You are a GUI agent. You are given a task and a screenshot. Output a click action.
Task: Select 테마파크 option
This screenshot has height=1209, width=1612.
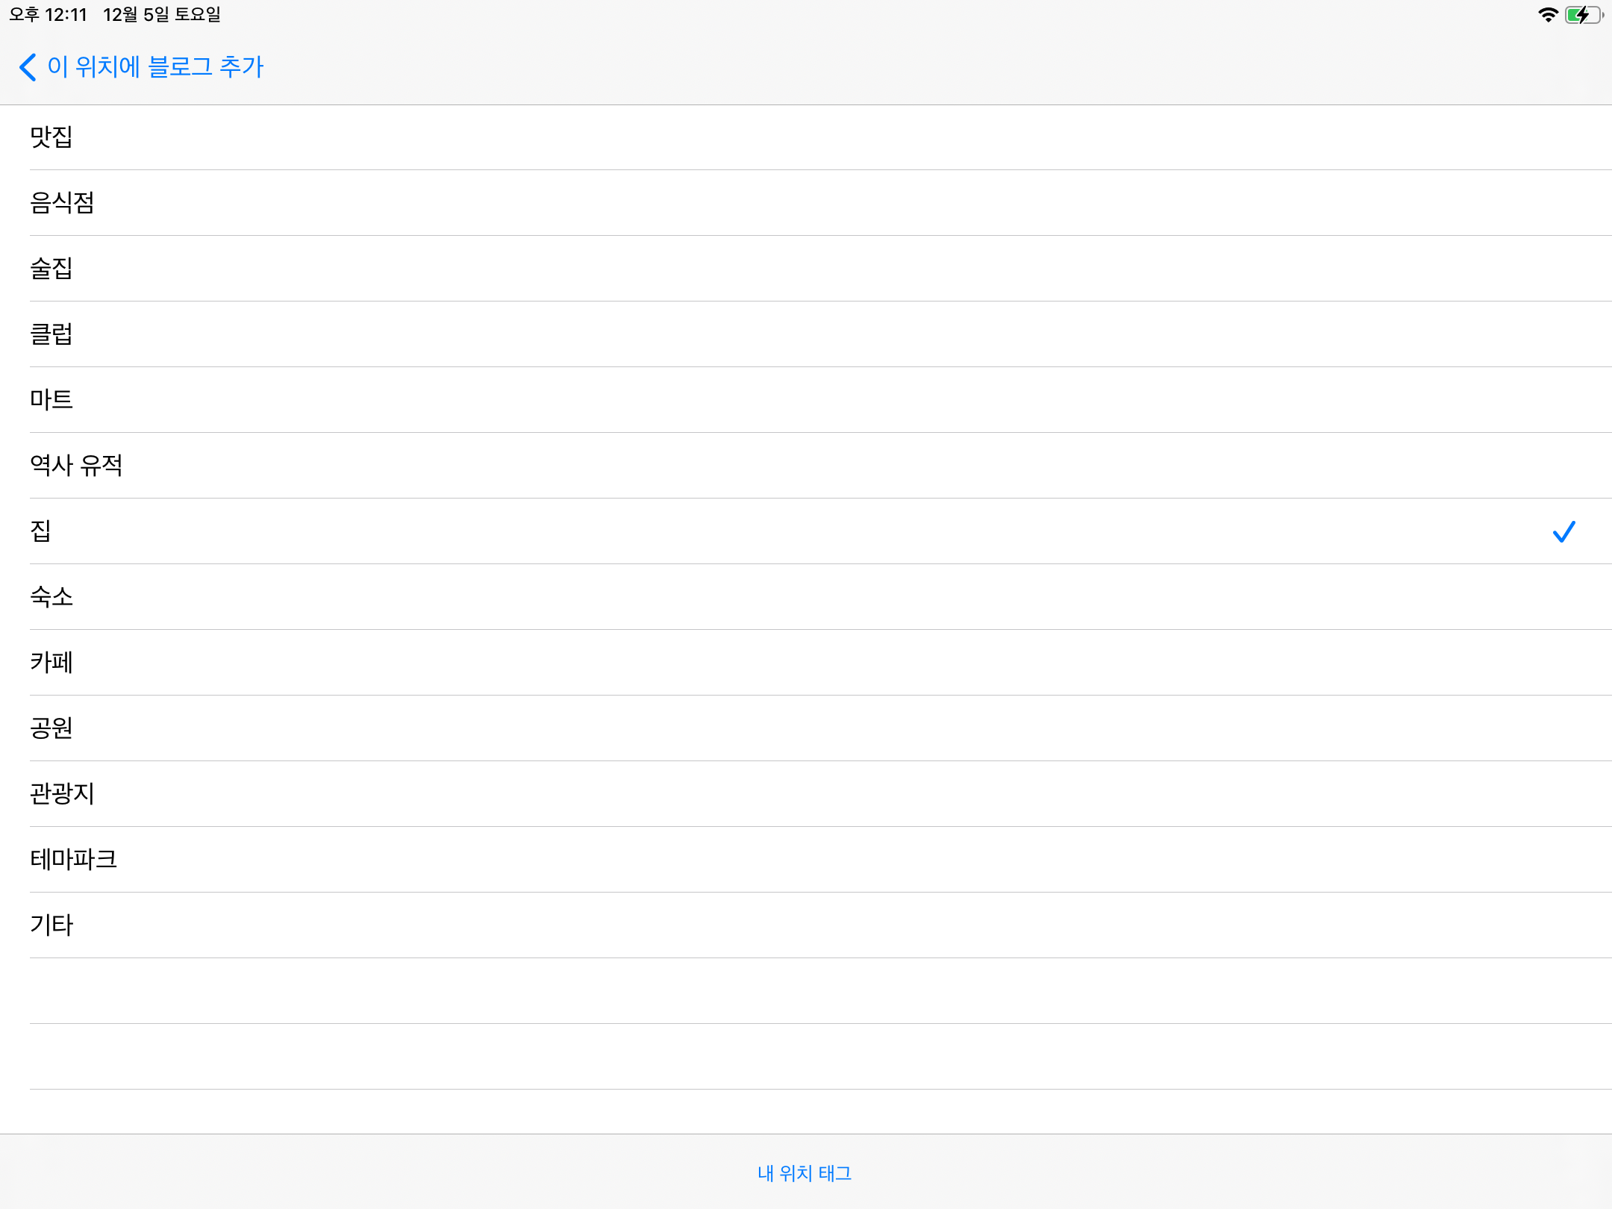(73, 860)
